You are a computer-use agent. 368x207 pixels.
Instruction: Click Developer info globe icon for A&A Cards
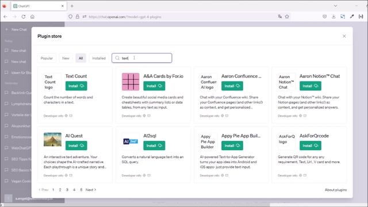coord(144,116)
